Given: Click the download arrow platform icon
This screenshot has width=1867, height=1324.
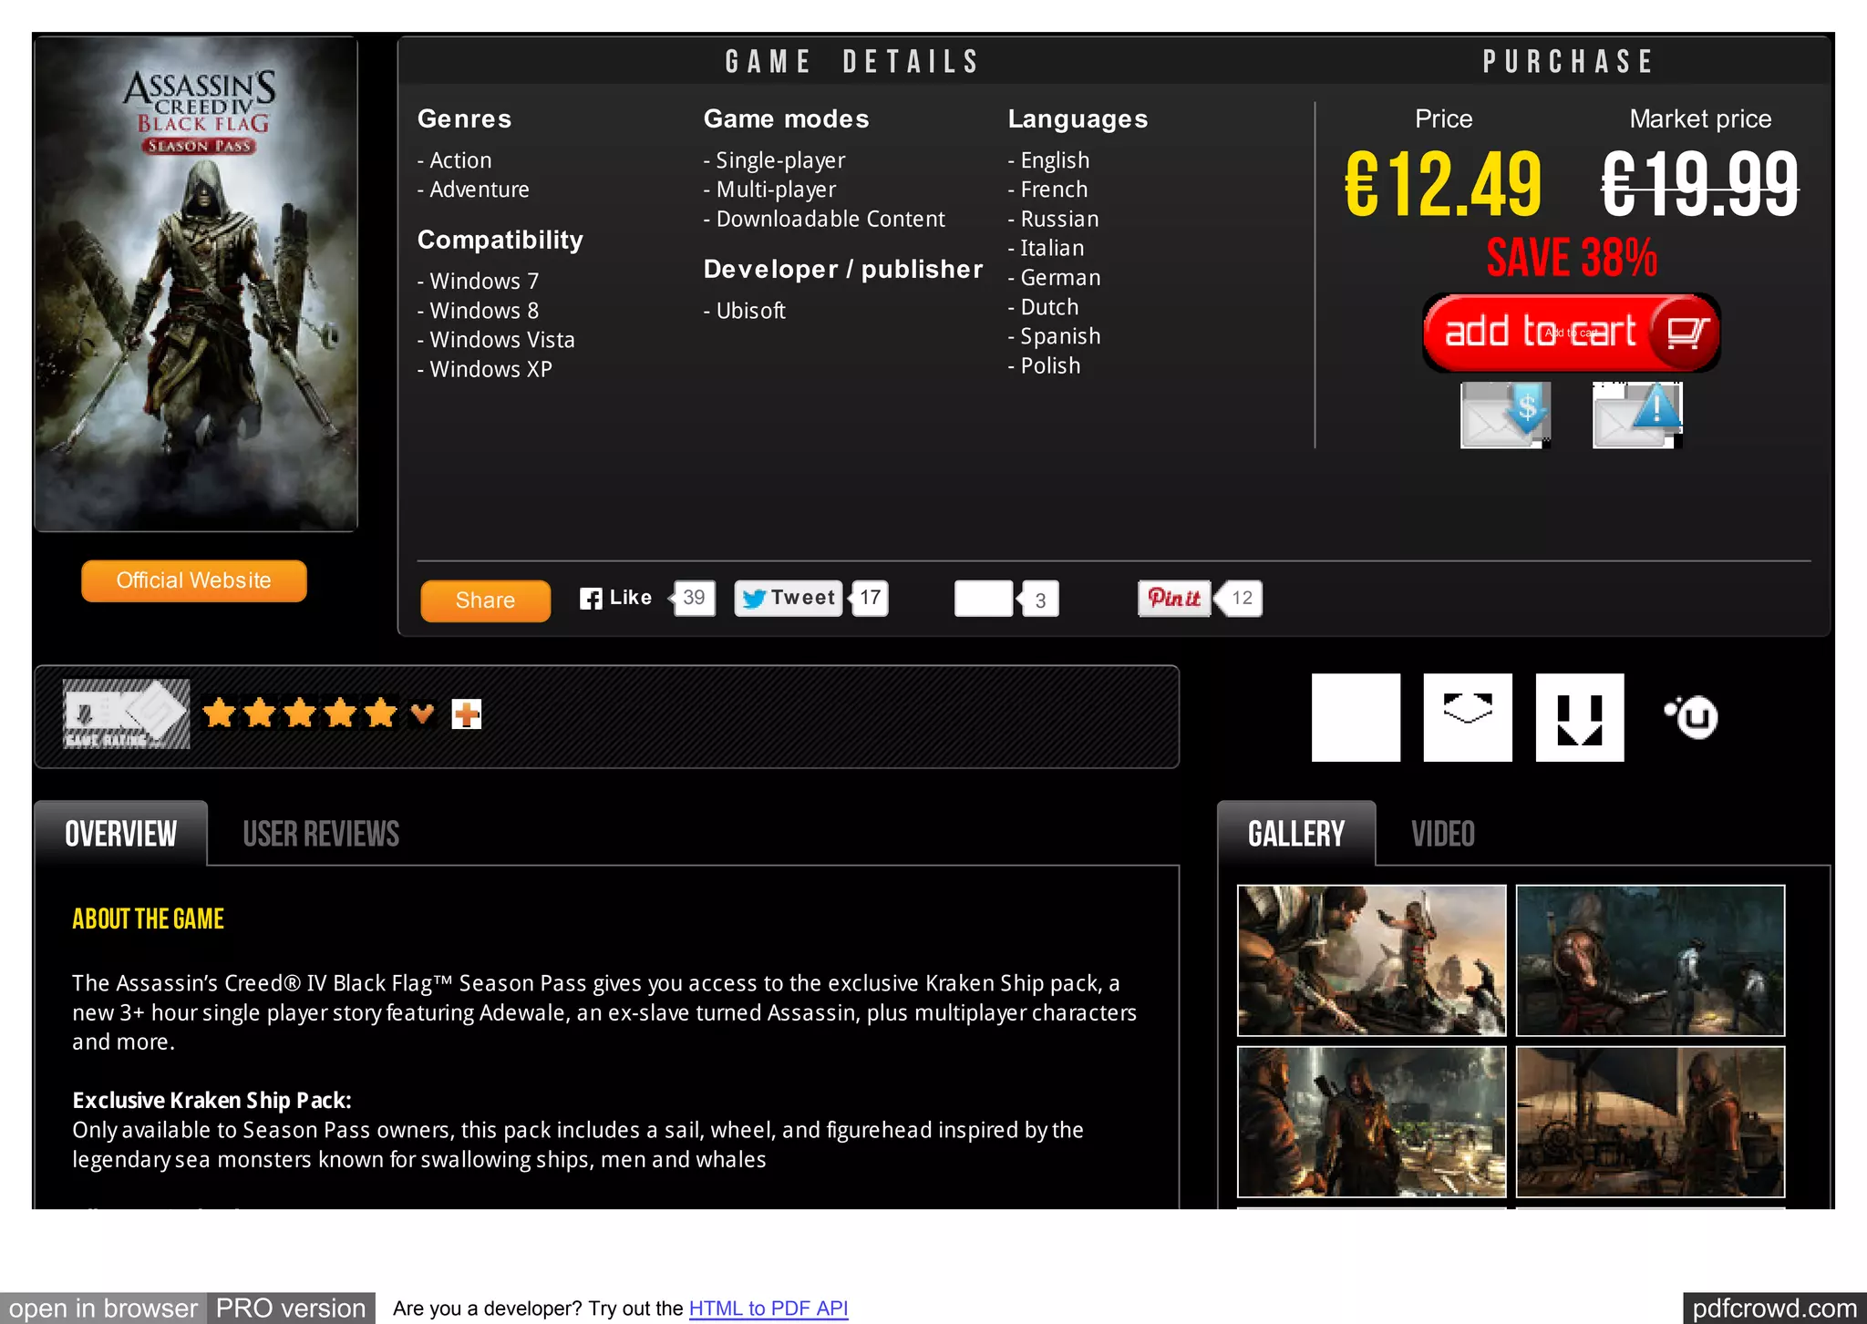Looking at the screenshot, I should [x=1579, y=717].
